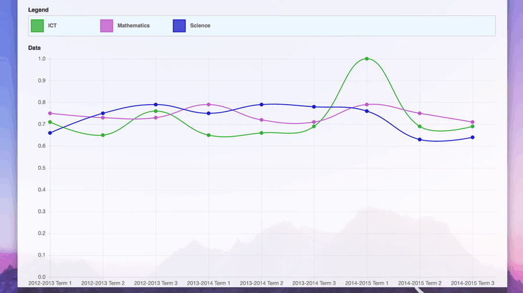Click the purple Mathematics legend swatch
The height and width of the screenshot is (293, 523).
click(106, 26)
